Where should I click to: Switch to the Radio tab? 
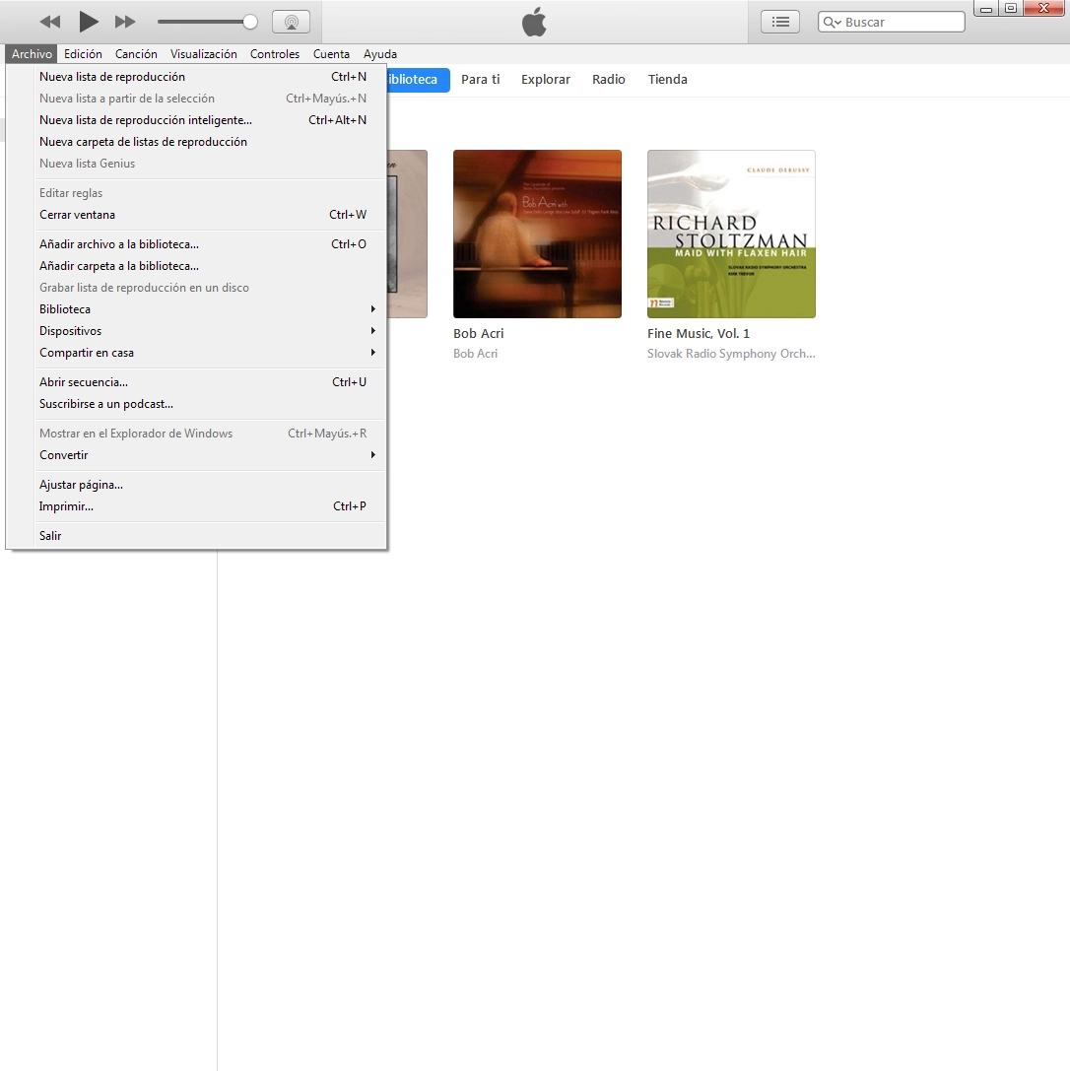[x=608, y=80]
